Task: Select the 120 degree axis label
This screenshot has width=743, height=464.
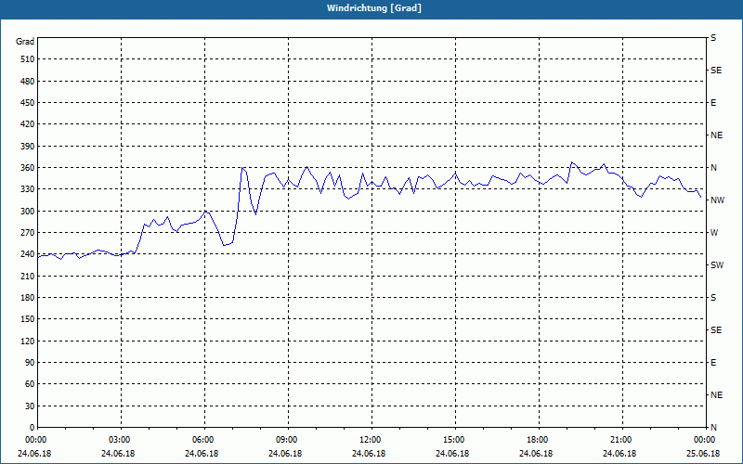Action: point(28,341)
